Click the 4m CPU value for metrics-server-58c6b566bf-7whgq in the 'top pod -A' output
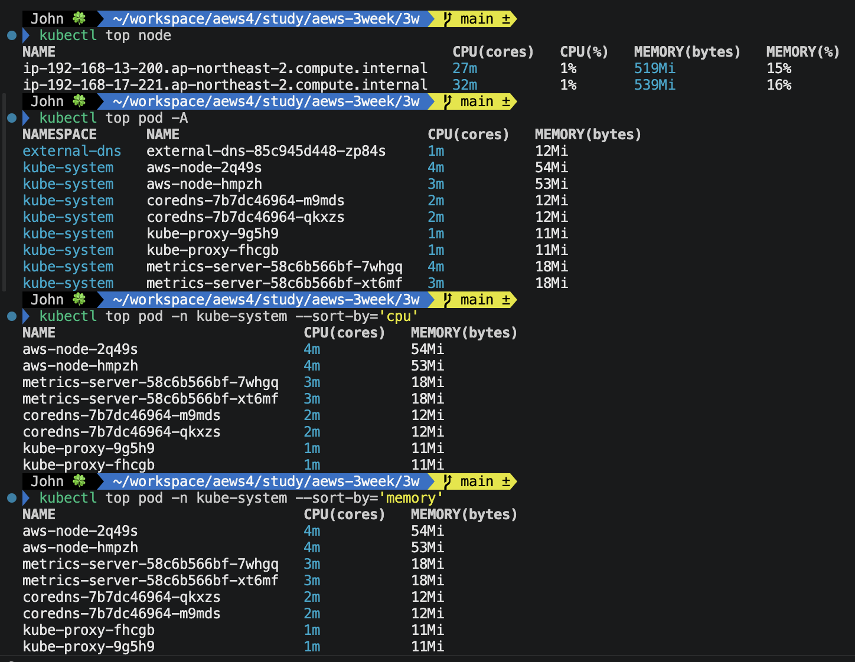855x662 pixels. click(436, 267)
